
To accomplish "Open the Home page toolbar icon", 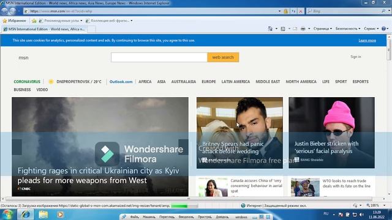I will pyautogui.click(x=270, y=29).
